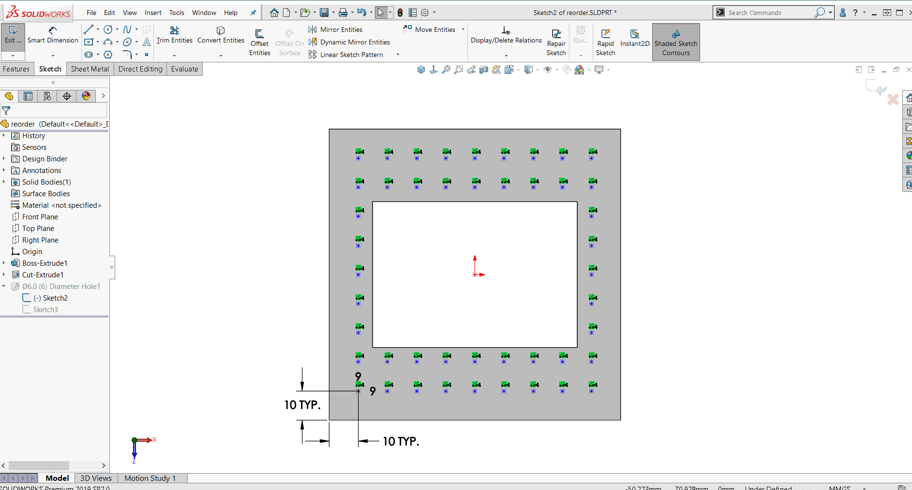Viewport: 912px width, 490px height.
Task: Expand the Design Binder node
Action: coord(4,159)
